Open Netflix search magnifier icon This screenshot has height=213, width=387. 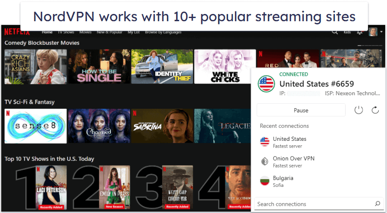[x=335, y=32]
